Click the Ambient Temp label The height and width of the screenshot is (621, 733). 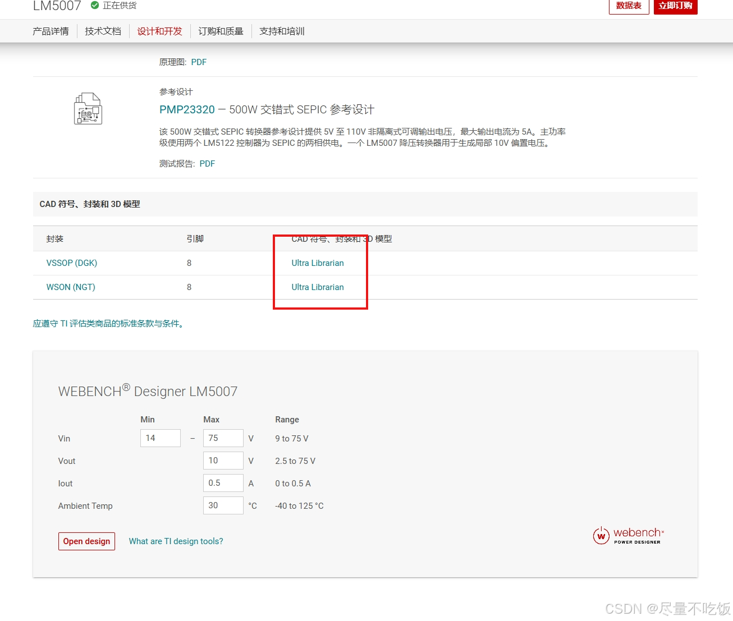85,506
